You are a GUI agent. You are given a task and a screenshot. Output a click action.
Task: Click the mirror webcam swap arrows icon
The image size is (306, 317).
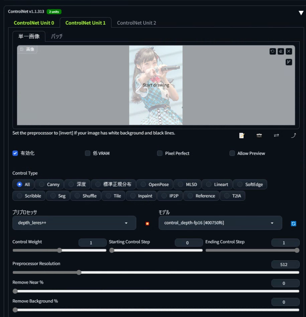277,136
